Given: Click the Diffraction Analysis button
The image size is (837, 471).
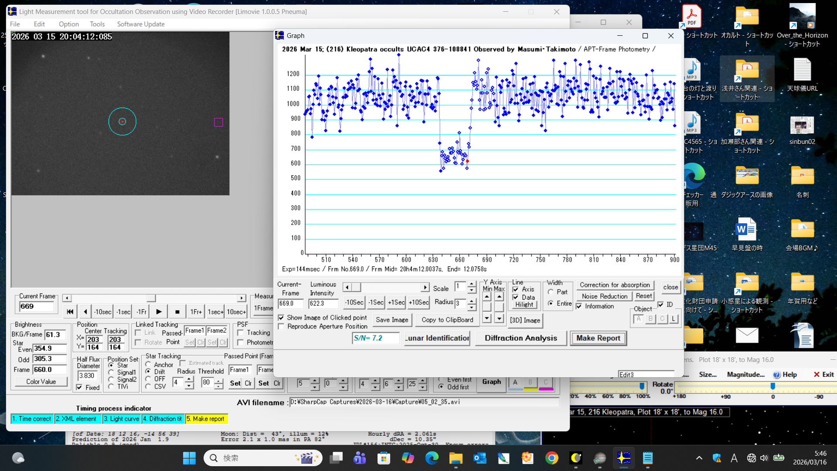Looking at the screenshot, I should pyautogui.click(x=521, y=338).
